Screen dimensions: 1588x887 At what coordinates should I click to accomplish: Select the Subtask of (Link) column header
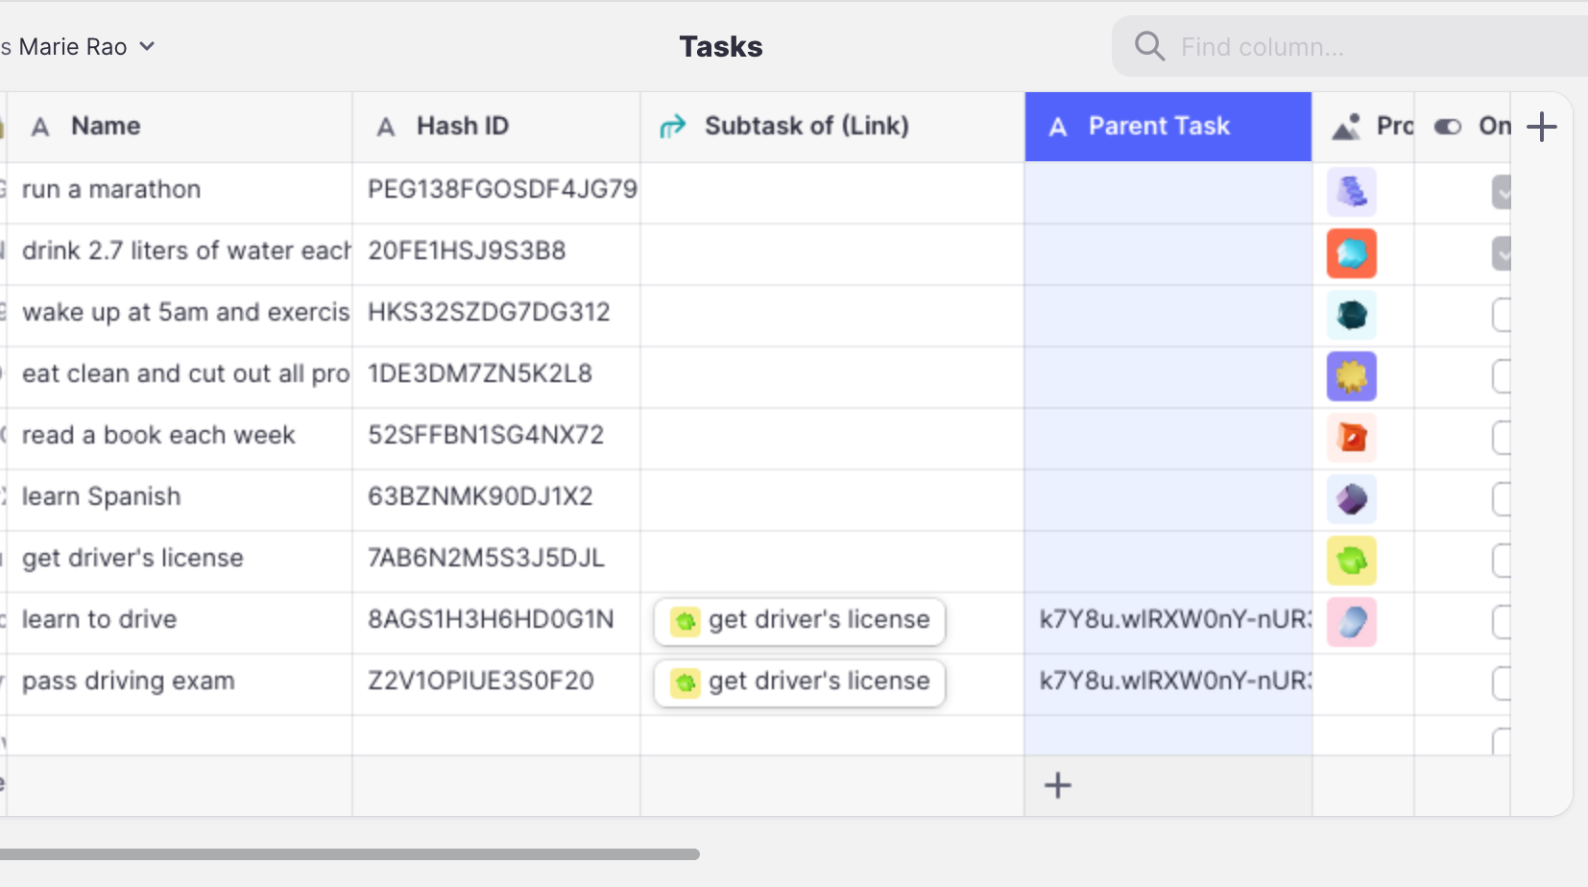point(832,127)
